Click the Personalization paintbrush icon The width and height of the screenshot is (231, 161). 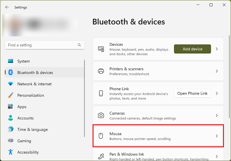10,95
